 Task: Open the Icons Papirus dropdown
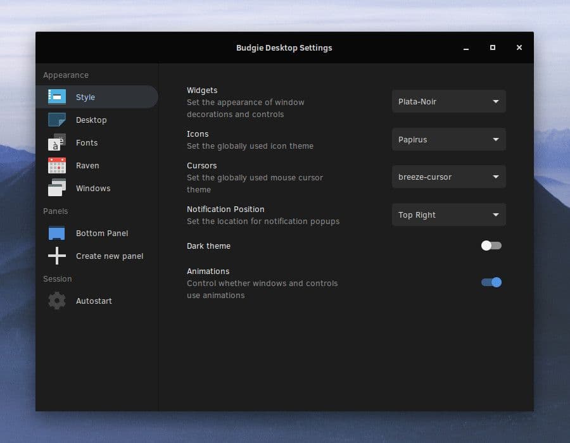[x=448, y=139]
